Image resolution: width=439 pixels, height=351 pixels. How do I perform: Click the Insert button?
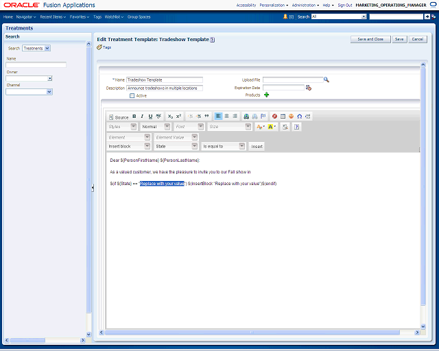(257, 147)
